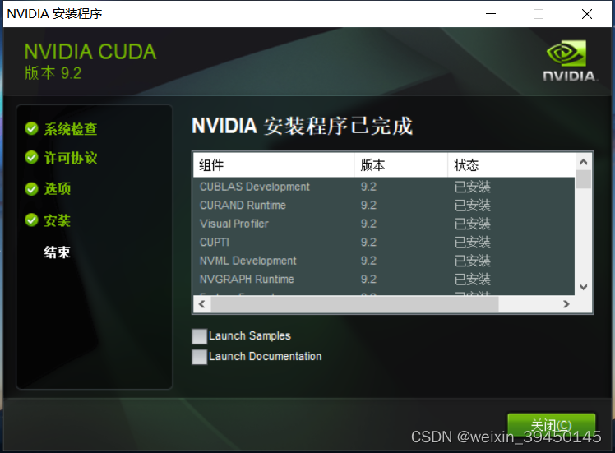This screenshot has width=615, height=453.
Task: Click the green checkmark beside 系统检查
Action: click(31, 128)
